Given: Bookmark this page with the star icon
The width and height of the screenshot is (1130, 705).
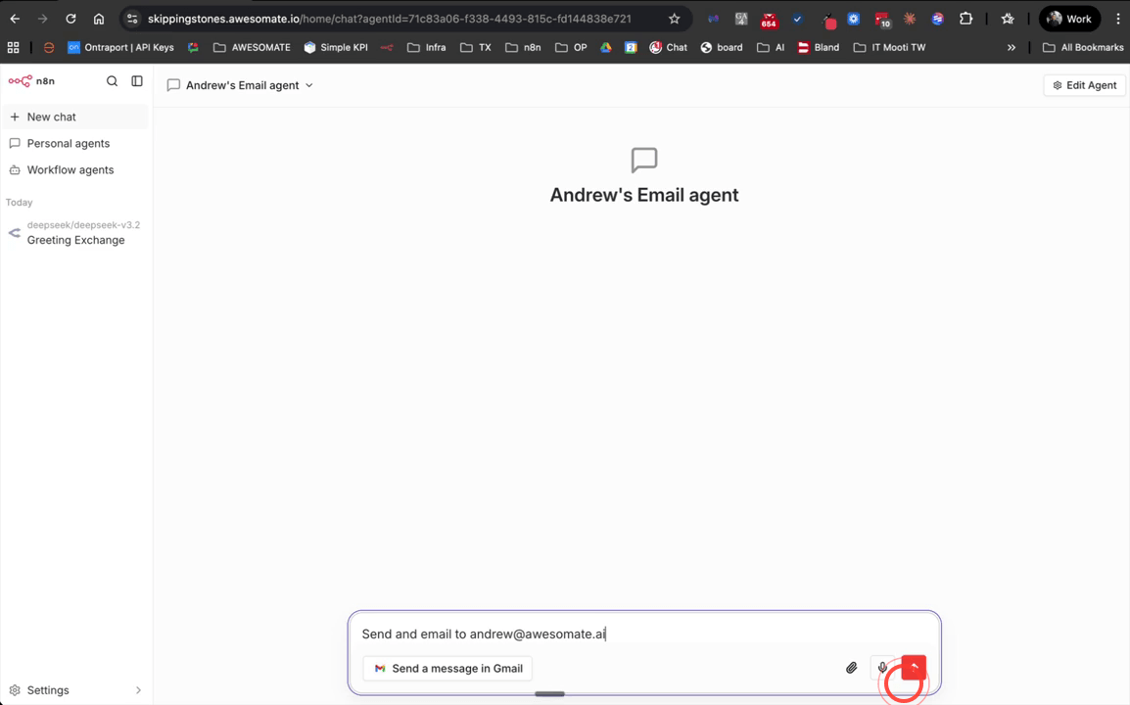Looking at the screenshot, I should coord(674,18).
